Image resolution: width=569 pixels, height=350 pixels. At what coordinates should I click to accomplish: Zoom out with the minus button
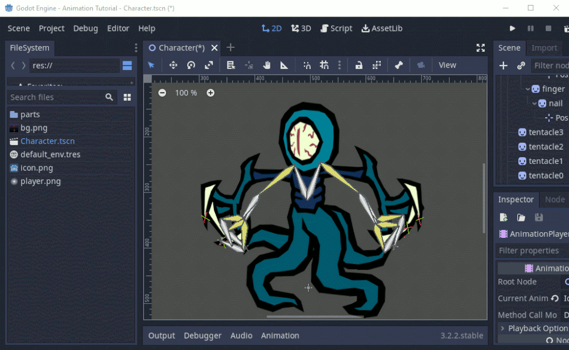tap(162, 93)
